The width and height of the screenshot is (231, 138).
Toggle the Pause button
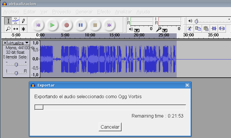tap(81, 25)
